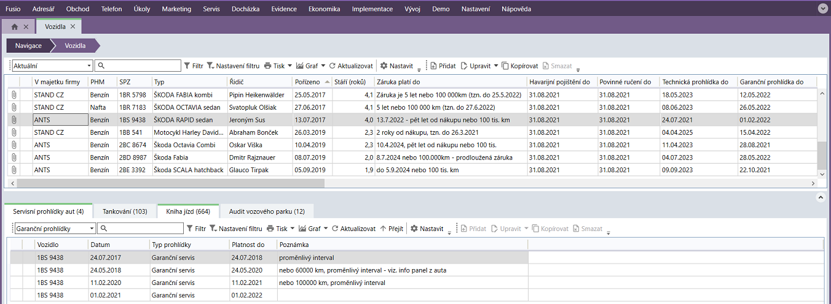Open the Ekonomika menu
831x304 pixels.
[324, 9]
